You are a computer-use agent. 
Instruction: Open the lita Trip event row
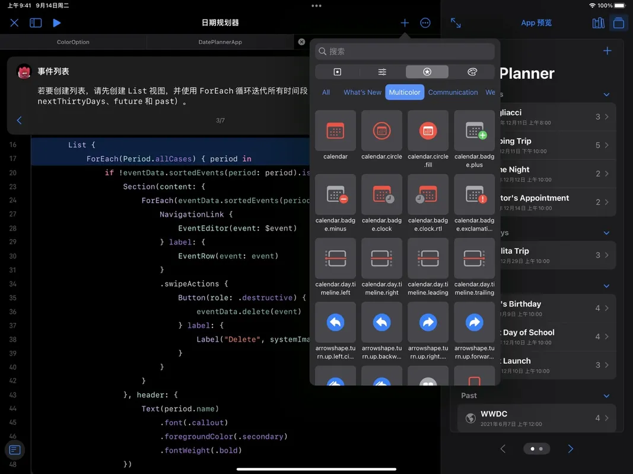[558, 255]
